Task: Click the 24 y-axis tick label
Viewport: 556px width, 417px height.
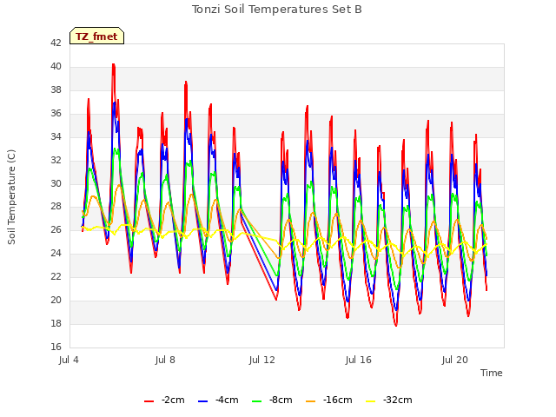Action: tap(56, 253)
